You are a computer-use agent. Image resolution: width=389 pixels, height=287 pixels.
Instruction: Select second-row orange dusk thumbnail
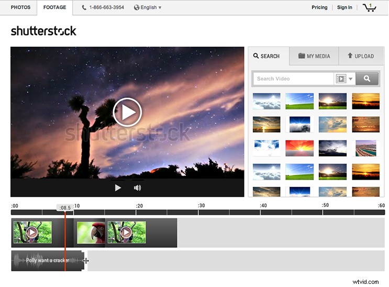(365, 124)
